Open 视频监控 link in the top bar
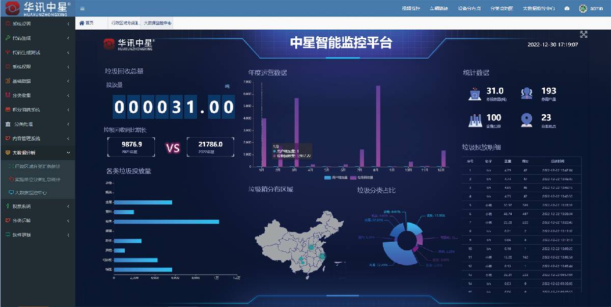The height and width of the screenshot is (307, 611). click(410, 9)
